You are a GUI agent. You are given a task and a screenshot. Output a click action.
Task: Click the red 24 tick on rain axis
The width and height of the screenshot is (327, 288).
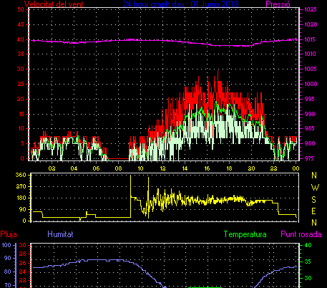coord(22,272)
